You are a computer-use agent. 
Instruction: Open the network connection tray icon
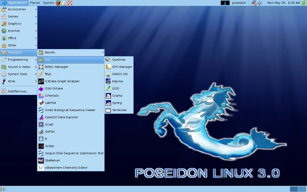click(x=254, y=3)
